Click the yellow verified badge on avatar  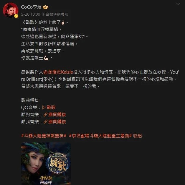click(16, 16)
